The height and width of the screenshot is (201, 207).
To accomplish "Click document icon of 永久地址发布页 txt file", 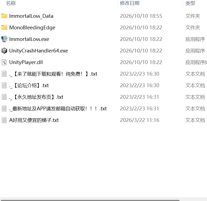I will [x=4, y=97].
